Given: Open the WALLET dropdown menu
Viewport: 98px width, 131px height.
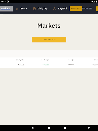Looking at the screenshot, I should [x=76, y=8].
